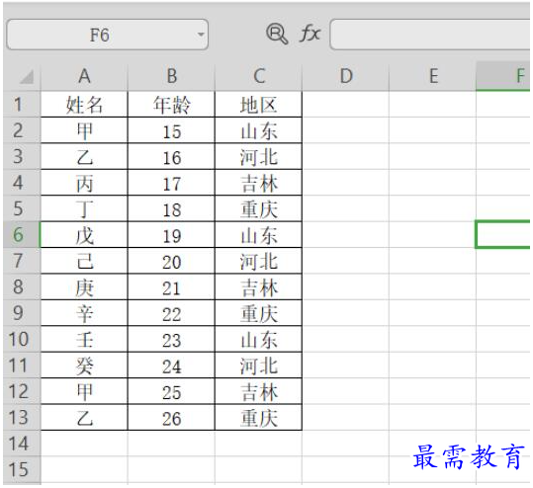Image resolution: width=533 pixels, height=488 pixels.
Task: Select column E header
Action: [x=433, y=76]
